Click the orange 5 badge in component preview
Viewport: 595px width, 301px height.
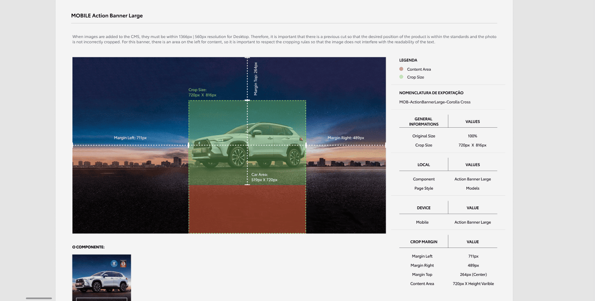[x=123, y=263]
